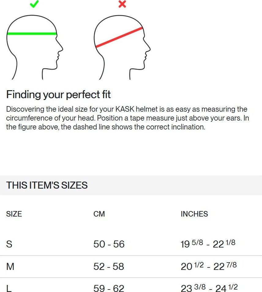
Task: Select the S size row
Action: 131,244
